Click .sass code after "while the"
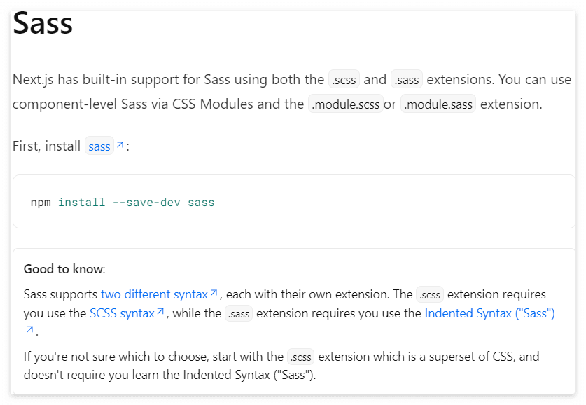Image resolution: width=586 pixels, height=405 pixels. tap(239, 313)
